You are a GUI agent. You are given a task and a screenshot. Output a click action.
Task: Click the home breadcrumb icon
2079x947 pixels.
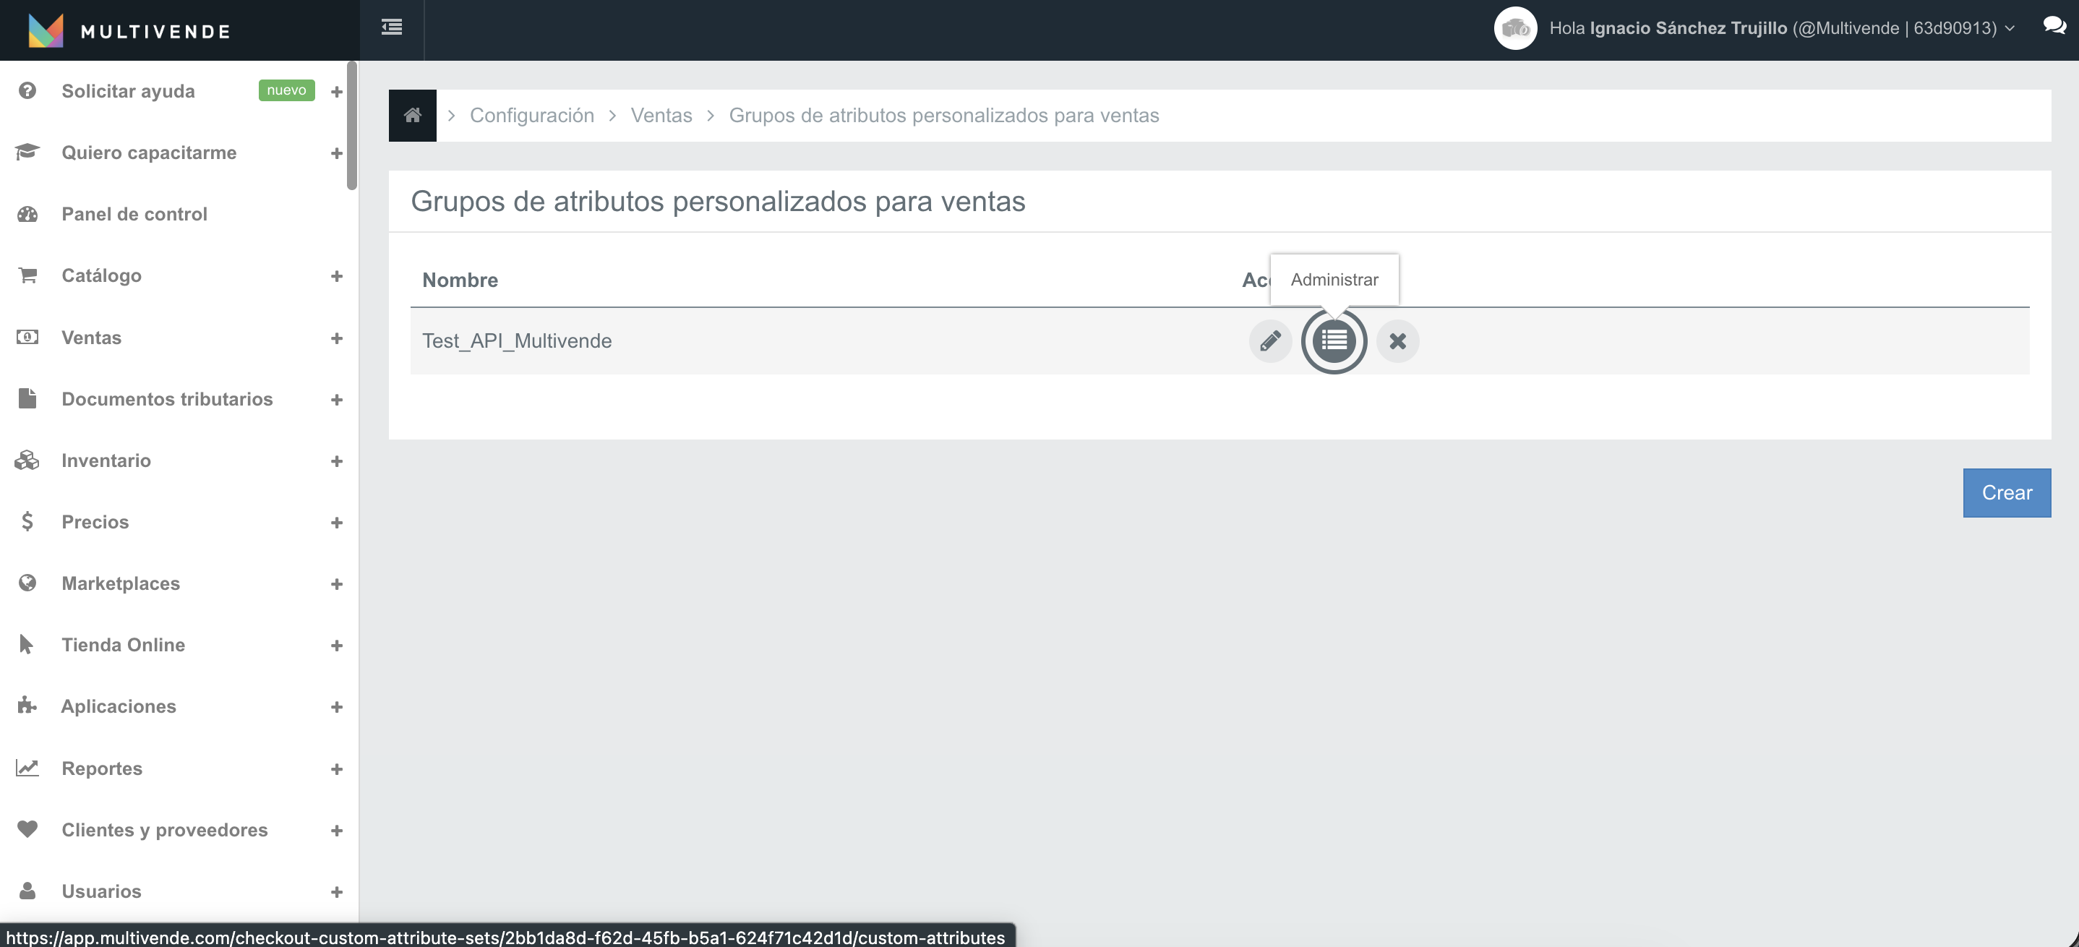[x=413, y=116]
